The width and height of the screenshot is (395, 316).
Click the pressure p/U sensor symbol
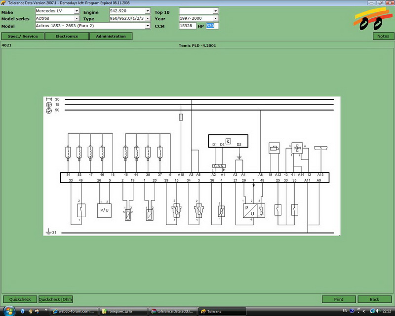[x=250, y=211]
